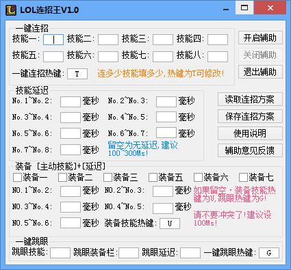Click the orange hint 连多少技能填多少
This screenshot has height=270, width=291.
(x=130, y=74)
